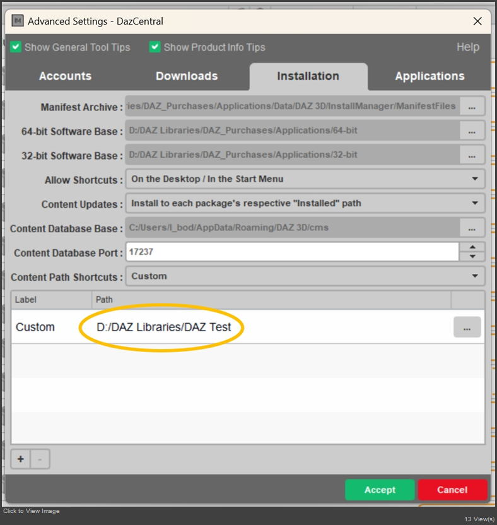Viewport: 497px width, 525px height.
Task: Toggle Show Product Info Tips checkbox
Action: click(x=155, y=47)
